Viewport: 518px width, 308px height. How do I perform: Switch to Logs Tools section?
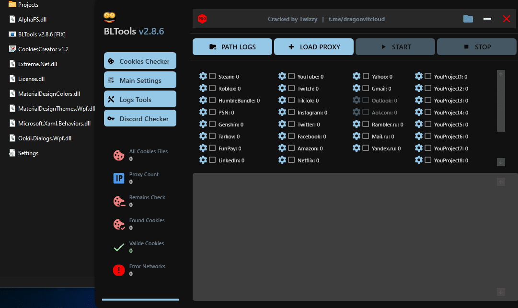pyautogui.click(x=140, y=99)
